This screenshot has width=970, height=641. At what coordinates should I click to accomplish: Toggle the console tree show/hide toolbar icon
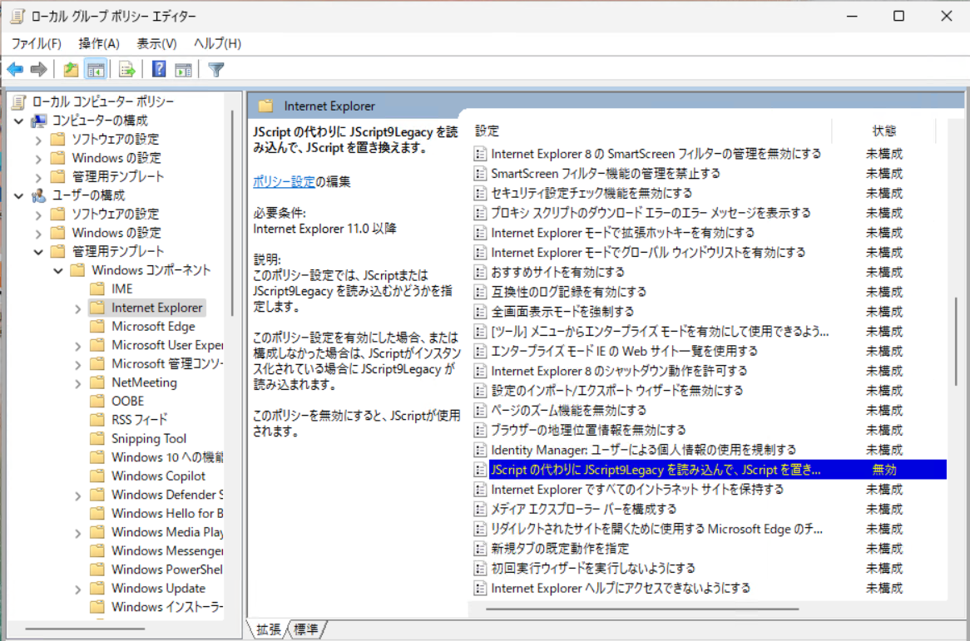(x=96, y=69)
